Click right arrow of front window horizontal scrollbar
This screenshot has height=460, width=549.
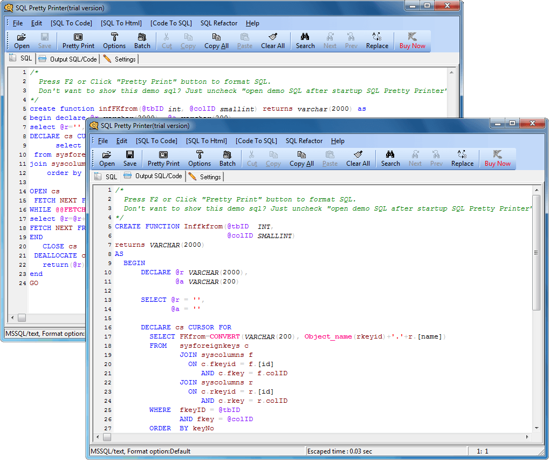[527, 437]
